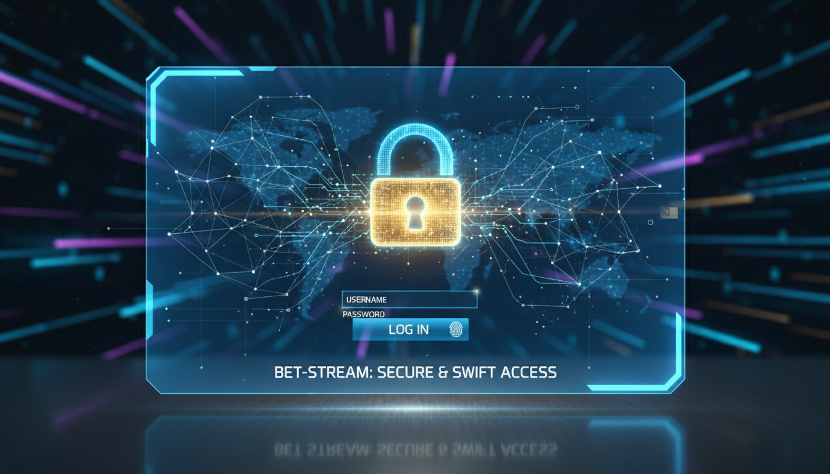Tap the fingerprint icon on the login button
Viewport: 830px width, 474px height.
coord(456,329)
